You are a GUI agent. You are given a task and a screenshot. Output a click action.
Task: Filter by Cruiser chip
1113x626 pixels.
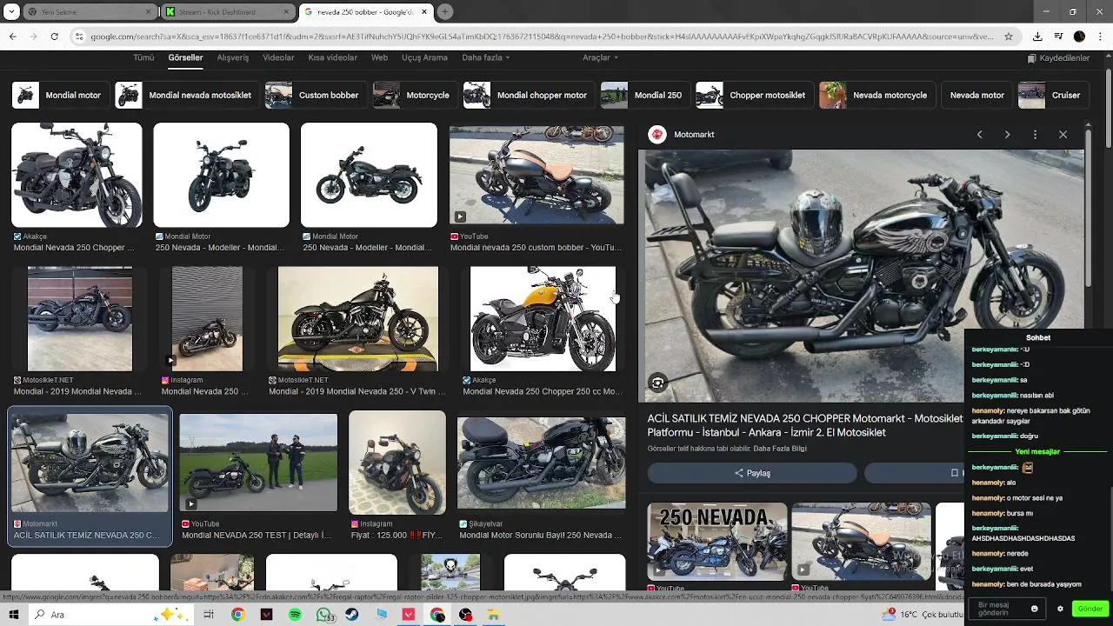1052,95
